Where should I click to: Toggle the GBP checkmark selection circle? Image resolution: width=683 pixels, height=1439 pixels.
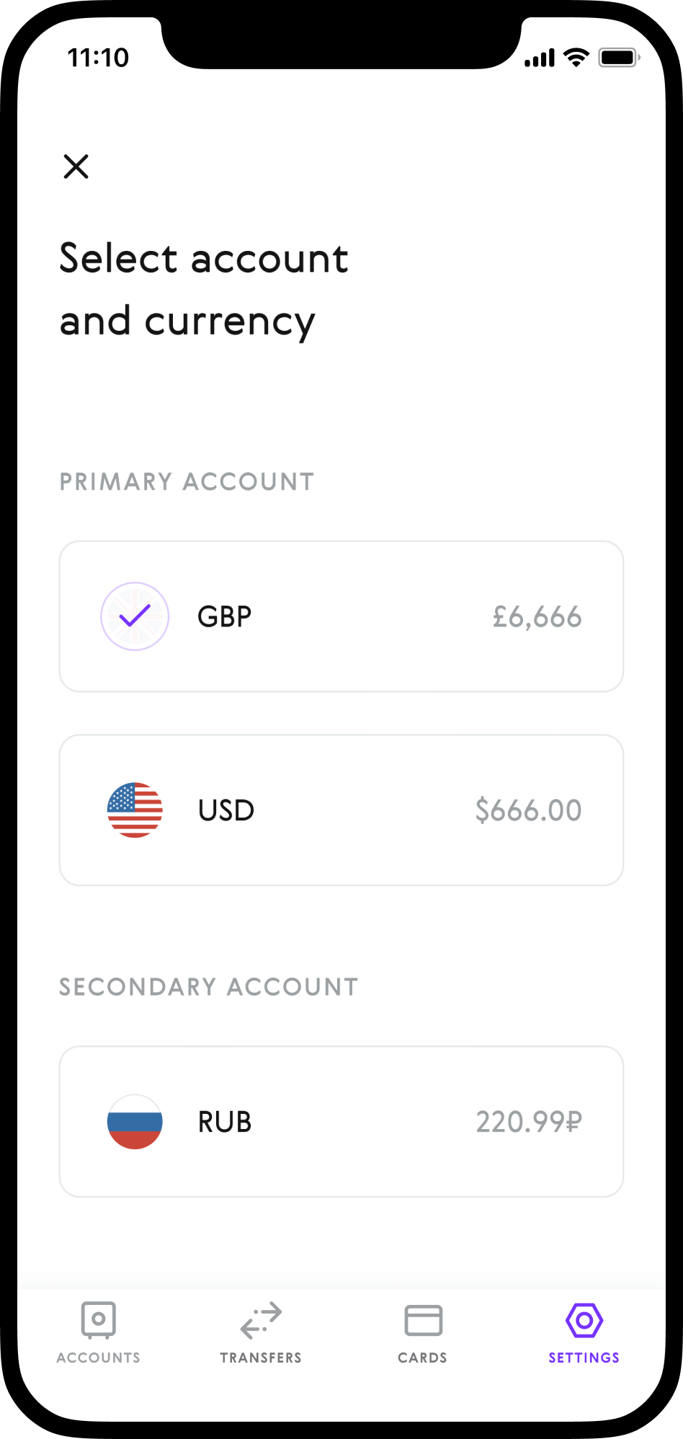135,616
